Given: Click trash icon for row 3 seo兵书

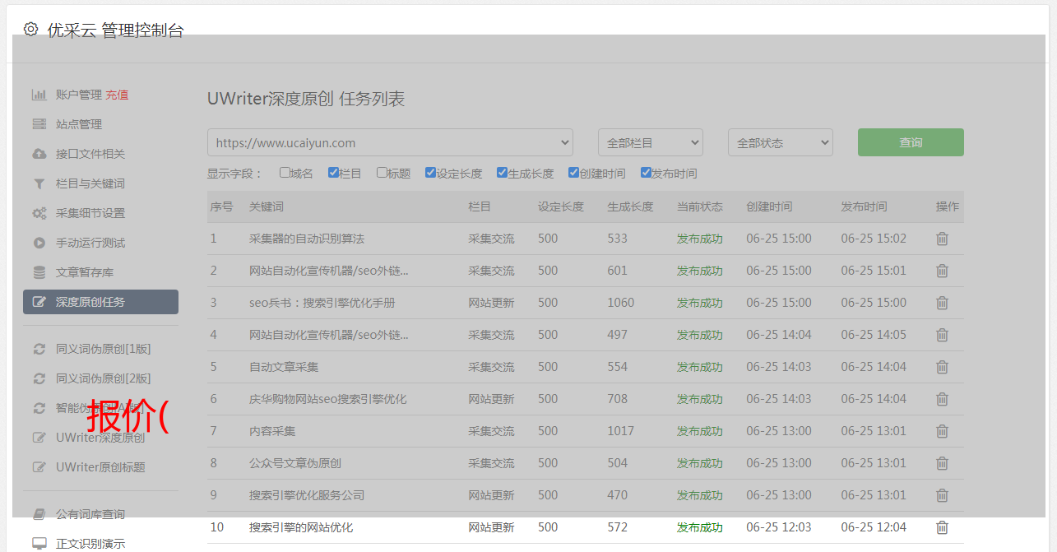Looking at the screenshot, I should 942,303.
